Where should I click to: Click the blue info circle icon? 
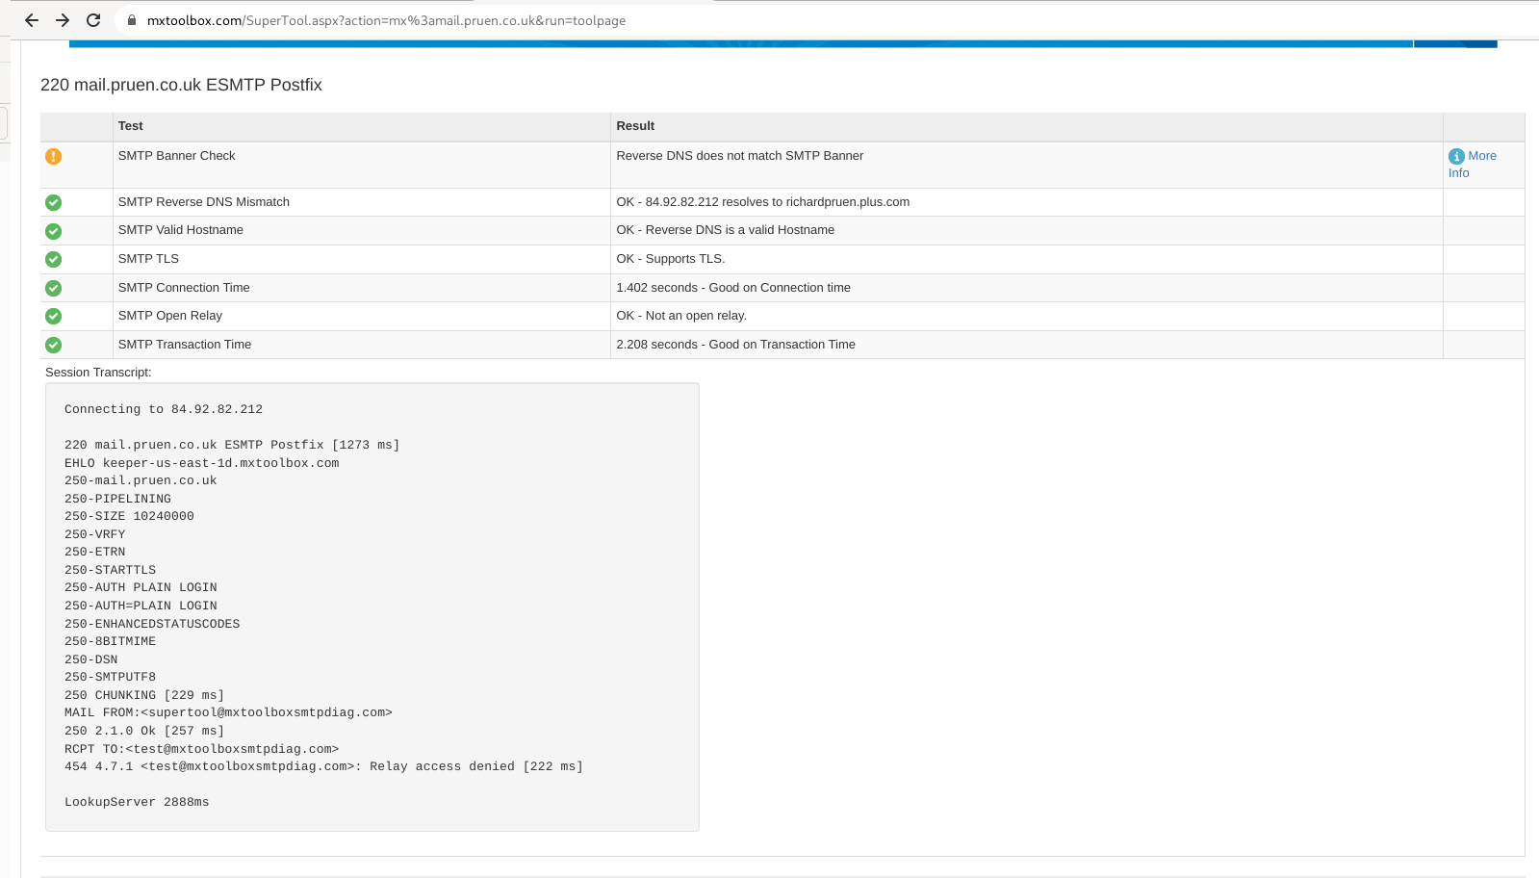(x=1456, y=156)
